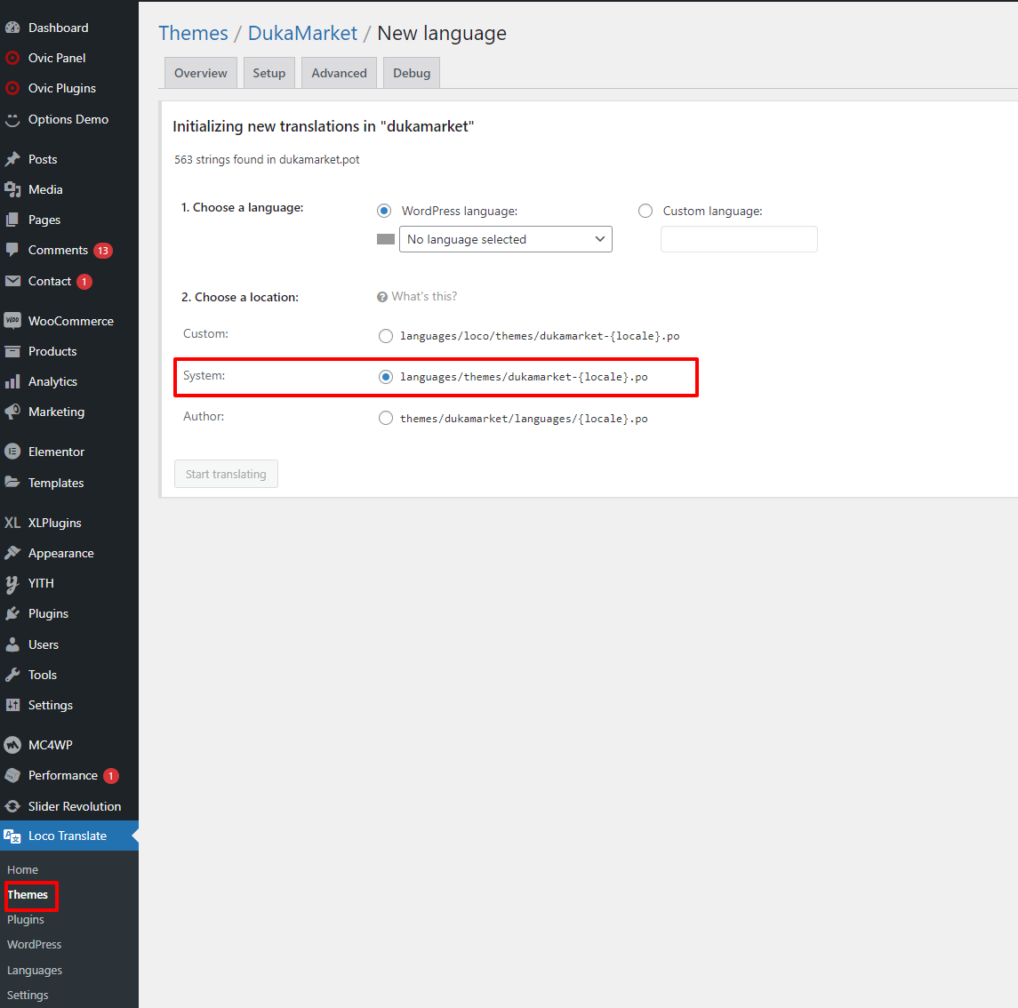
Task: Click the Slider Revolution refresh icon
Action: [x=12, y=806]
